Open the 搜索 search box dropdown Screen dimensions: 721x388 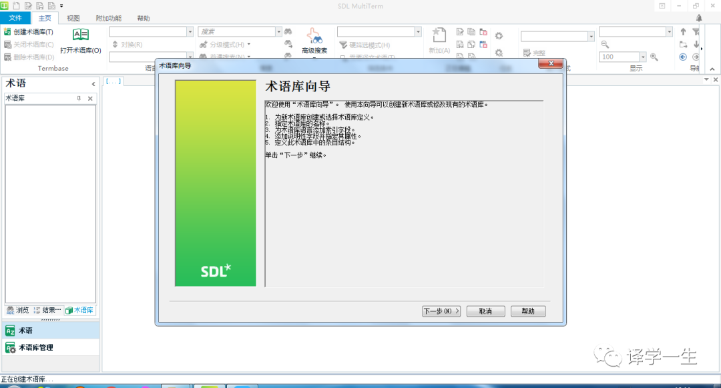click(x=278, y=32)
